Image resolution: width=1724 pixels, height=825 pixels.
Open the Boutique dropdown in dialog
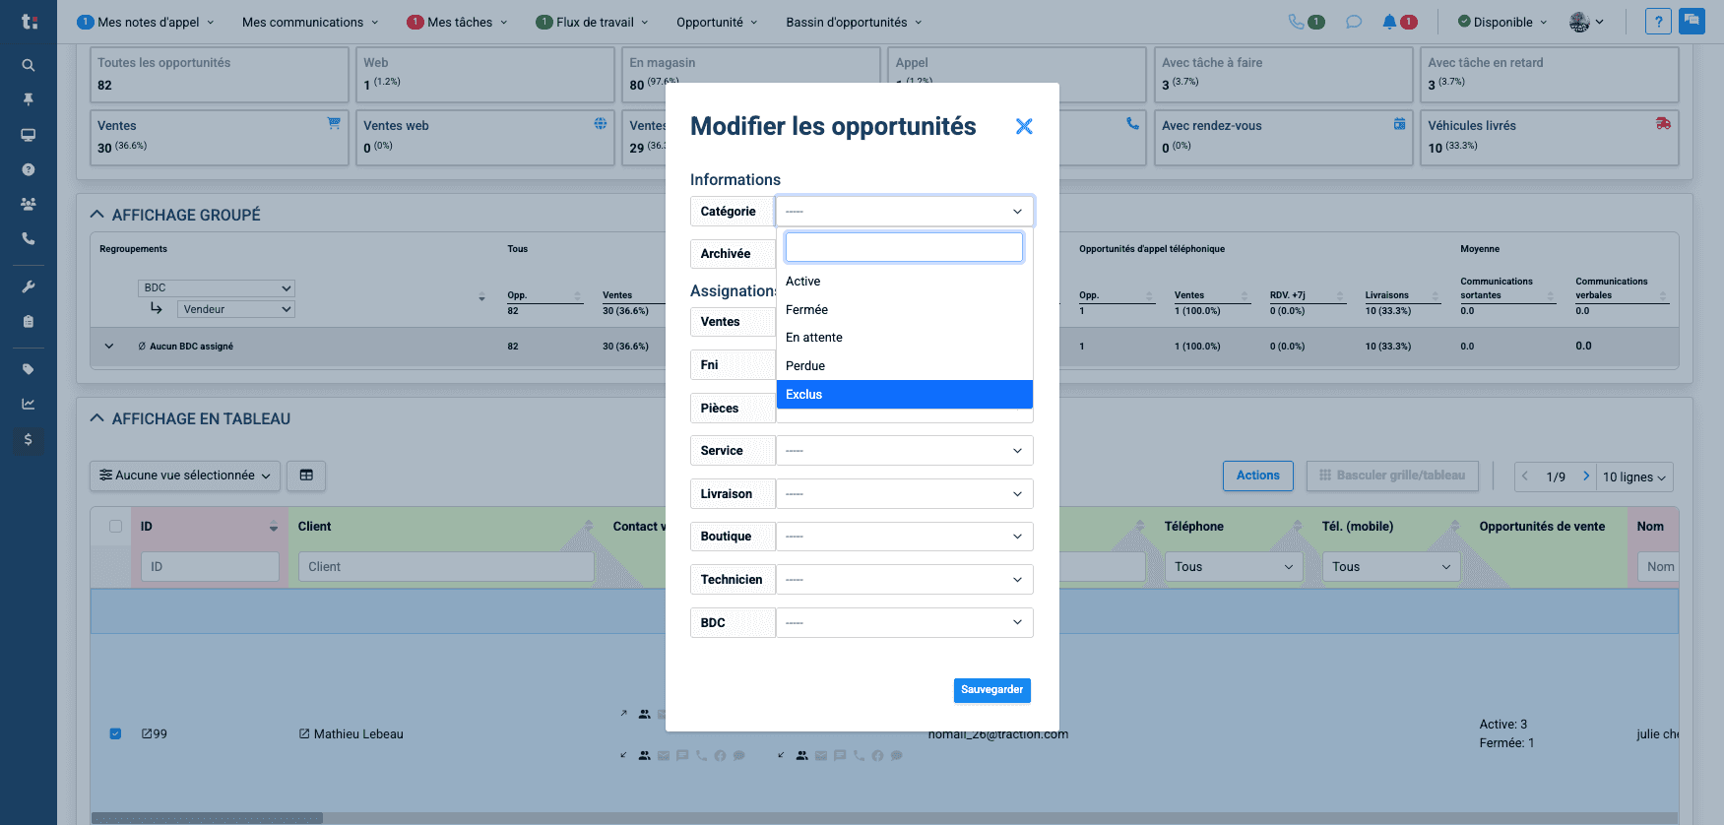904,537
